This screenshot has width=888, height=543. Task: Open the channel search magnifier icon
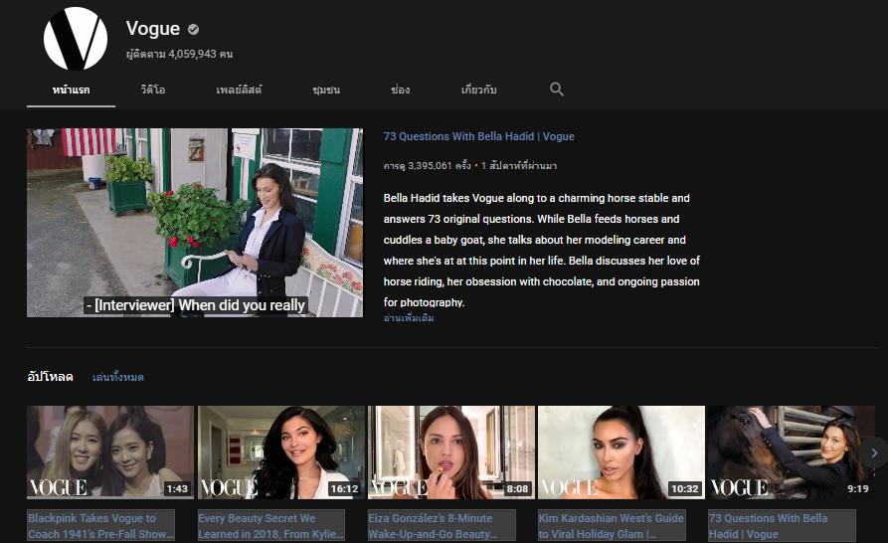pyautogui.click(x=557, y=89)
